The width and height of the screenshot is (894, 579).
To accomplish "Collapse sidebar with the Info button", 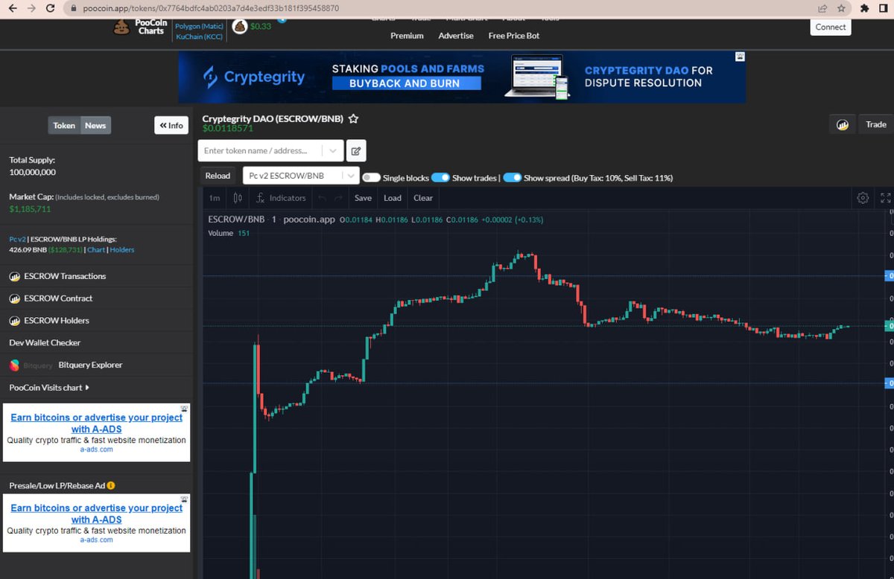I will coord(171,125).
